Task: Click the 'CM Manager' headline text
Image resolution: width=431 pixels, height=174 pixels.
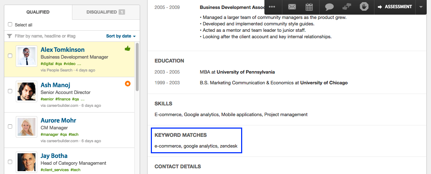Action: tap(54, 128)
